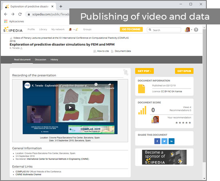Share the document on Facebook

click(157, 141)
